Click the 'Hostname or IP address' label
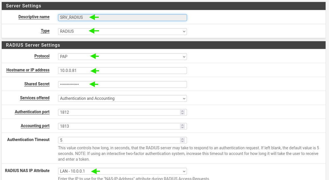Image resolution: width=329 pixels, height=180 pixels. coord(28,70)
